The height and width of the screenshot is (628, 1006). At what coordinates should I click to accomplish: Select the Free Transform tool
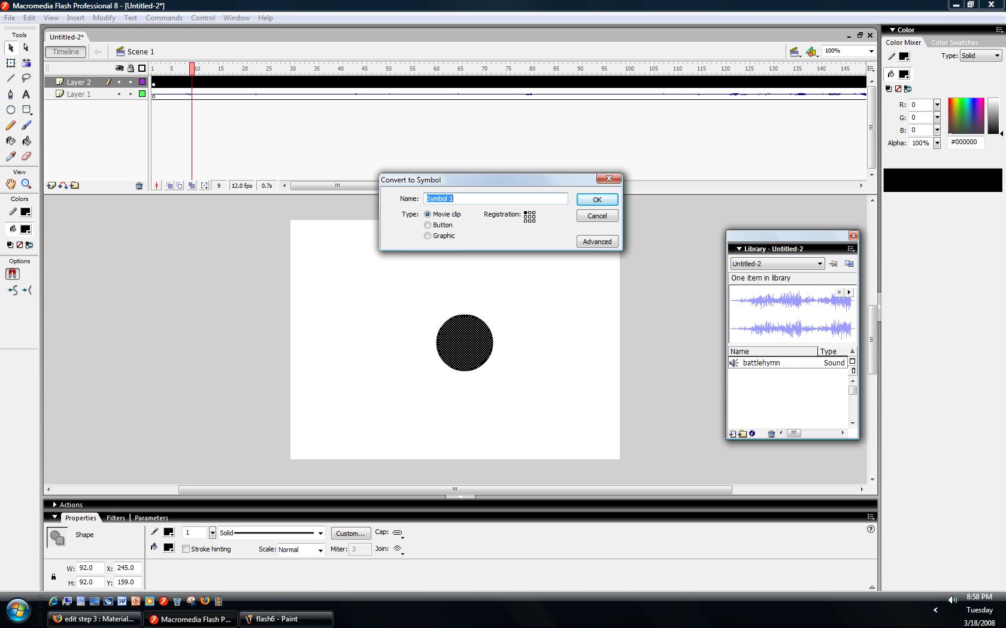(x=10, y=63)
